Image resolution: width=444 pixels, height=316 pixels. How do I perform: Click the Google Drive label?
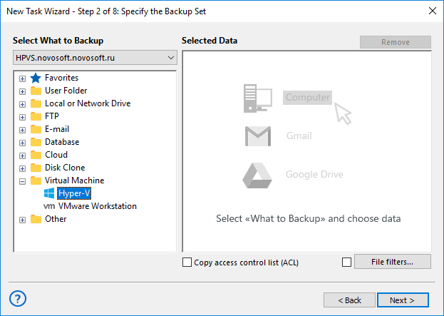pyautogui.click(x=314, y=174)
